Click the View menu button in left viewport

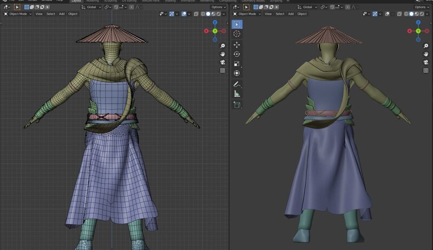39,13
